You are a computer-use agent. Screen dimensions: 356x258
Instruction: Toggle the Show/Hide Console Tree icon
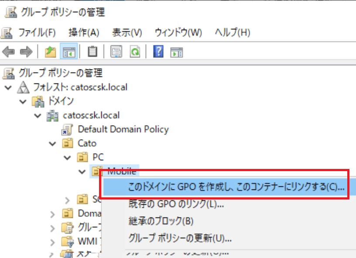pos(69,52)
